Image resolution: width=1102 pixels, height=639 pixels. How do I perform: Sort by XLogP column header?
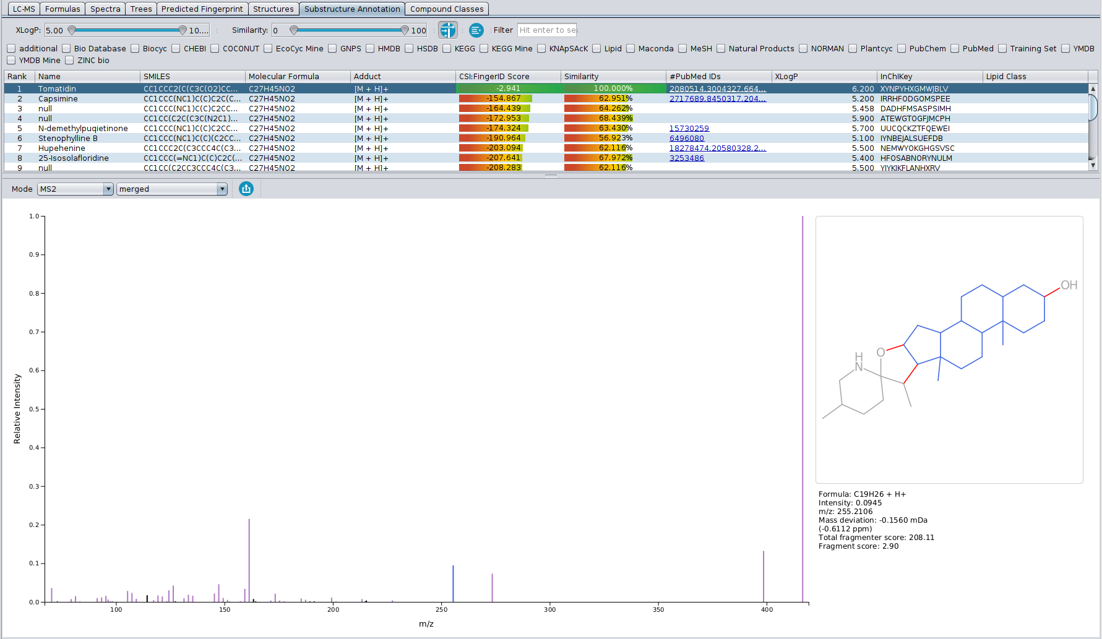point(824,77)
